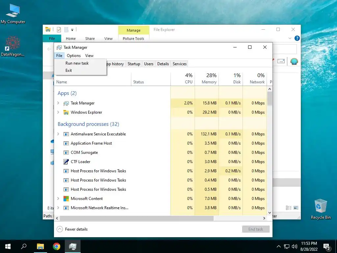Screen dimensions: 337x253
Task: Open the volume speaker tray icon
Action: click(x=295, y=246)
